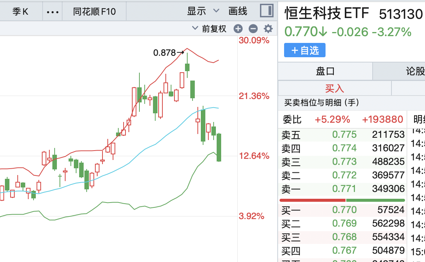
Task: Click the 买入 buy tab
Action: coord(335,88)
